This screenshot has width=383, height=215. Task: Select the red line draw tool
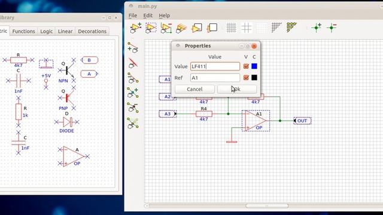coord(133,63)
